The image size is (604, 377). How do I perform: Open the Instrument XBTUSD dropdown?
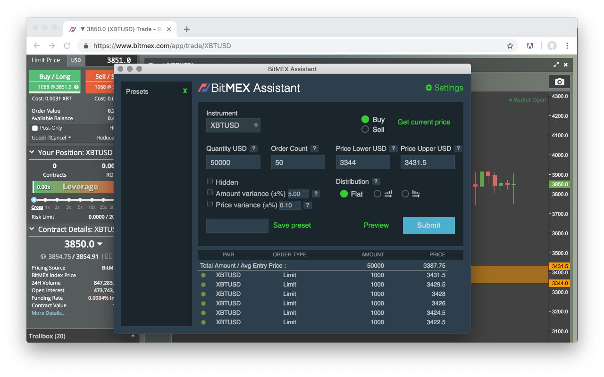click(233, 125)
